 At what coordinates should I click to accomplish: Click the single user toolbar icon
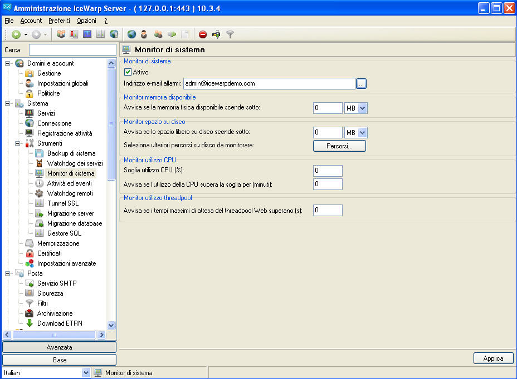pos(144,34)
